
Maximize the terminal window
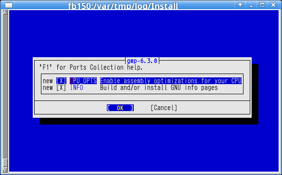[x=262, y=5]
